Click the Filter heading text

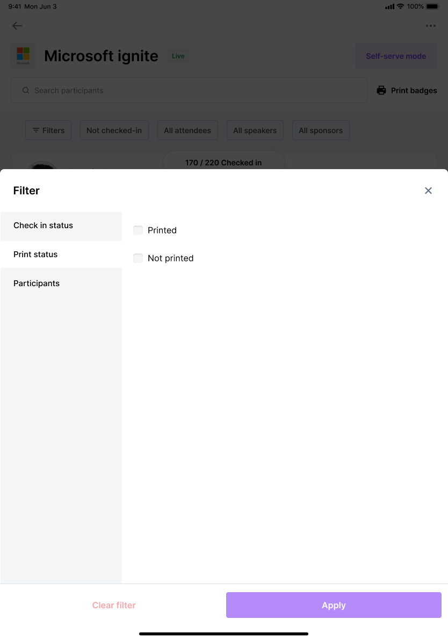[x=26, y=191]
